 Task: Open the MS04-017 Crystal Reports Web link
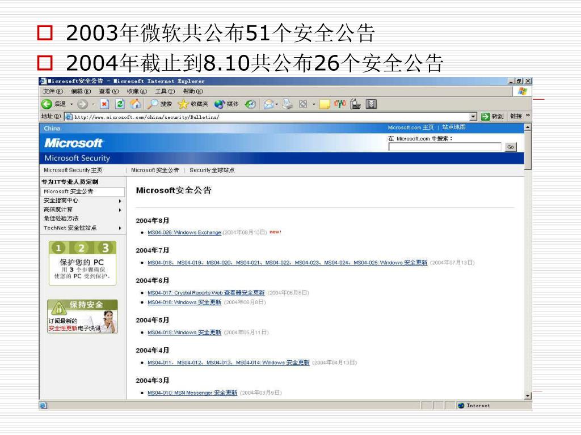206,293
